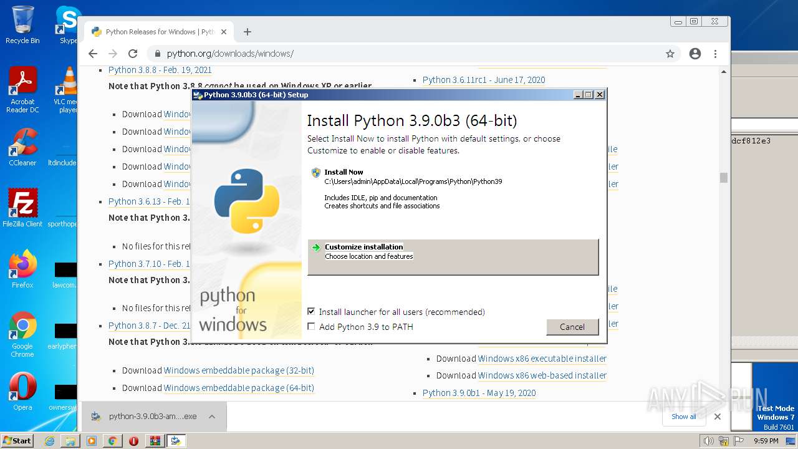This screenshot has width=798, height=449.
Task: Click the volume tray icon
Action: pyautogui.click(x=708, y=441)
